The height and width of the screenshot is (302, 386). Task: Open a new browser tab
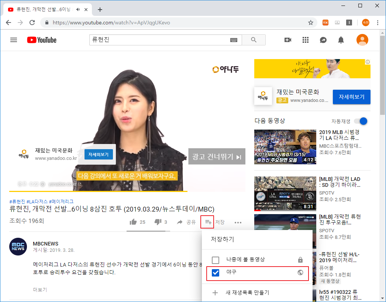[x=100, y=10]
